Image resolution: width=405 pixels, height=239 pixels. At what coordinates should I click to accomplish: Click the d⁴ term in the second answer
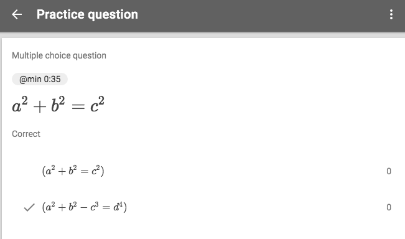tap(118, 207)
